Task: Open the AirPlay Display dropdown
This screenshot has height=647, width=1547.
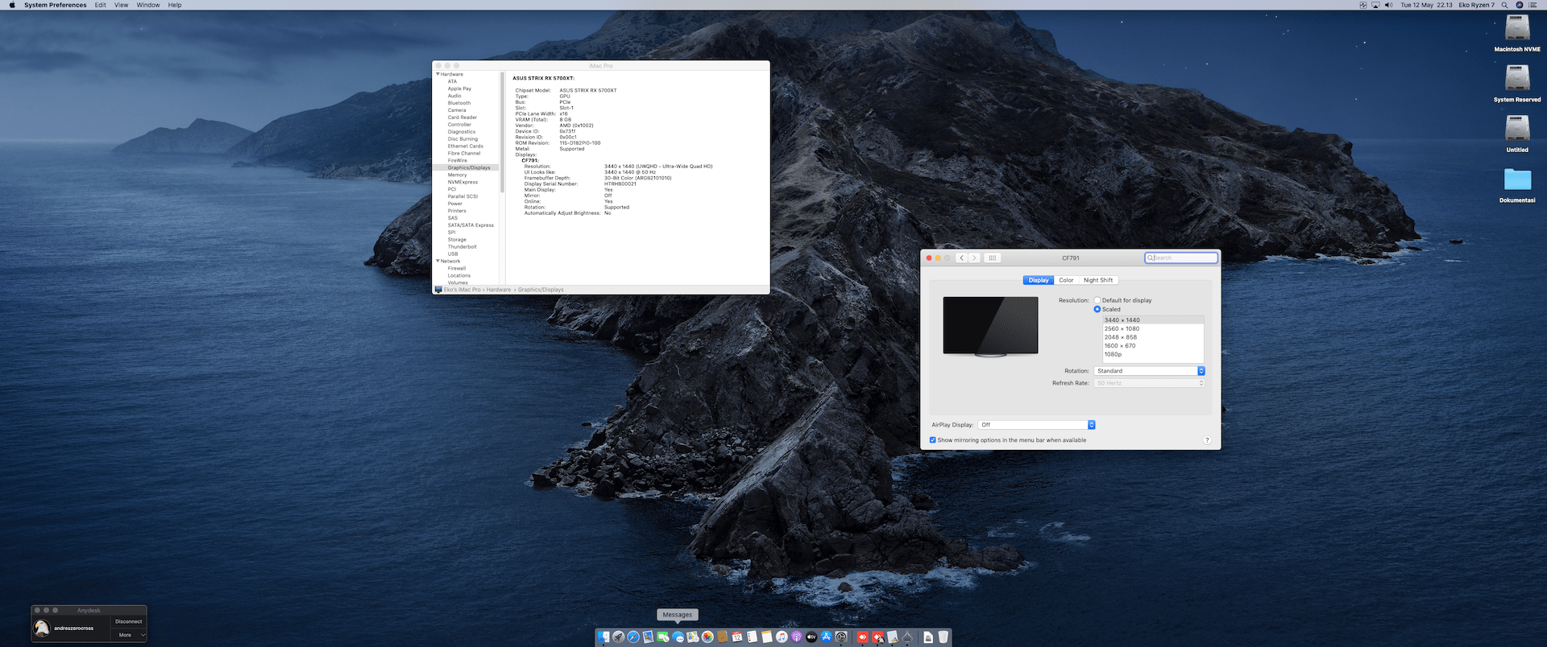Action: (1036, 425)
